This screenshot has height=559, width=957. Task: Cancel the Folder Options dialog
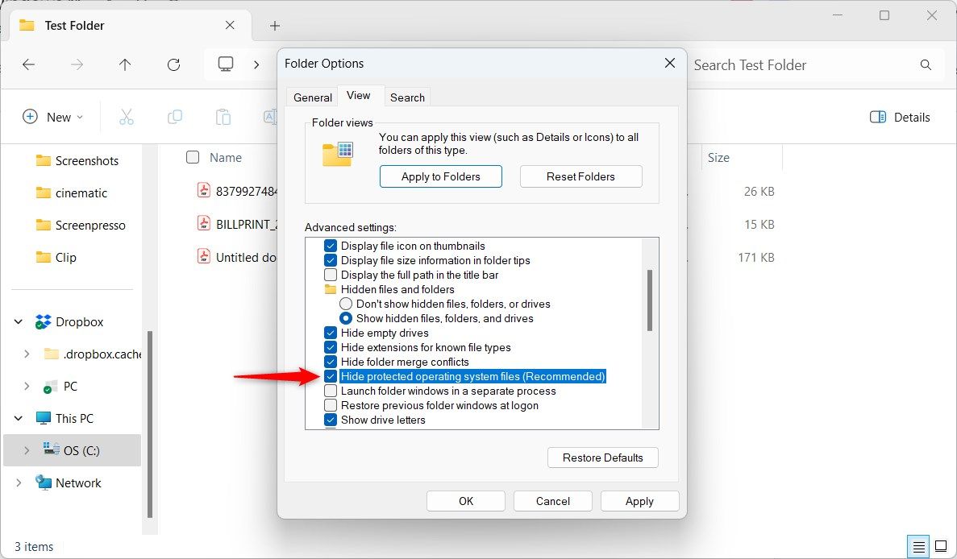pos(552,501)
